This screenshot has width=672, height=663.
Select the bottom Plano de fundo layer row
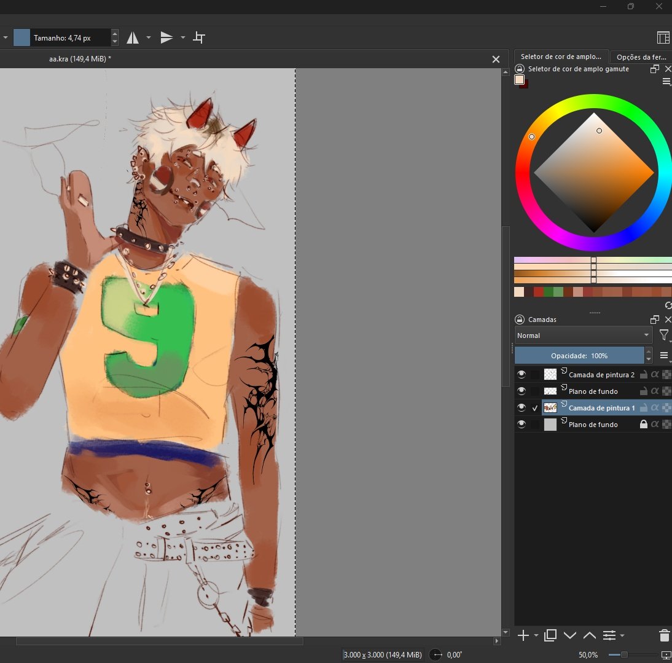(x=593, y=425)
